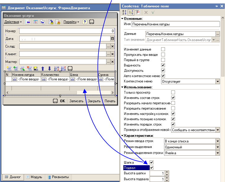Click the move row down arrow icon
The image size is (225, 182).
pos(49,68)
